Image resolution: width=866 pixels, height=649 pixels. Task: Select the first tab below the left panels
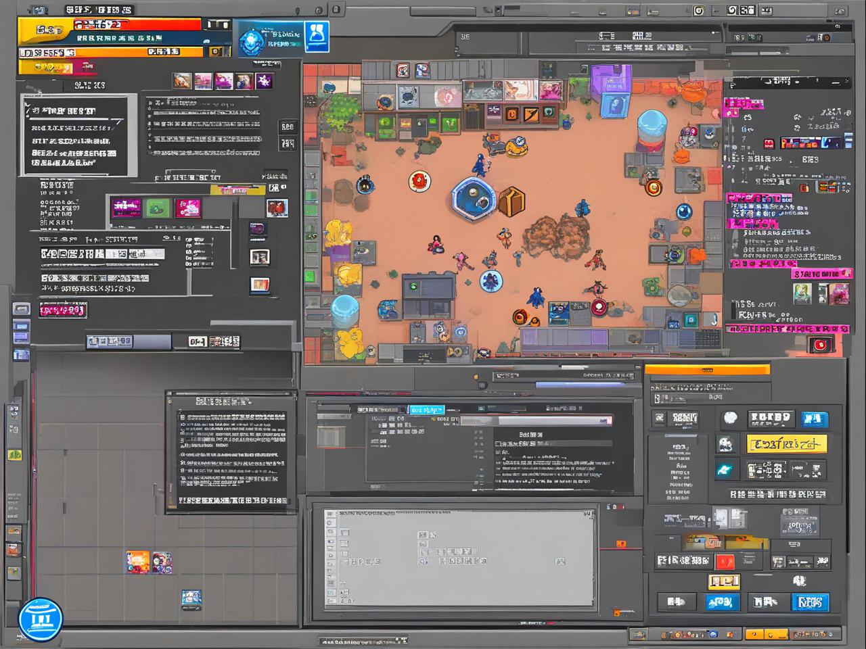(x=109, y=341)
